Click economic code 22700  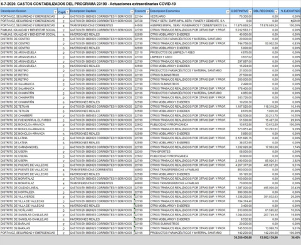[142, 57]
